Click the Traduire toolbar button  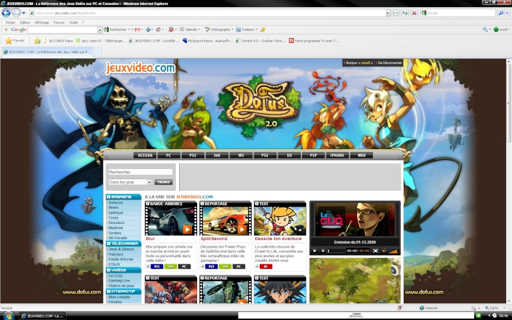coord(246,29)
